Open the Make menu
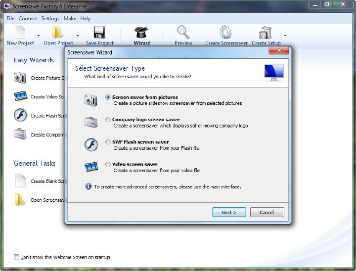 pos(70,18)
